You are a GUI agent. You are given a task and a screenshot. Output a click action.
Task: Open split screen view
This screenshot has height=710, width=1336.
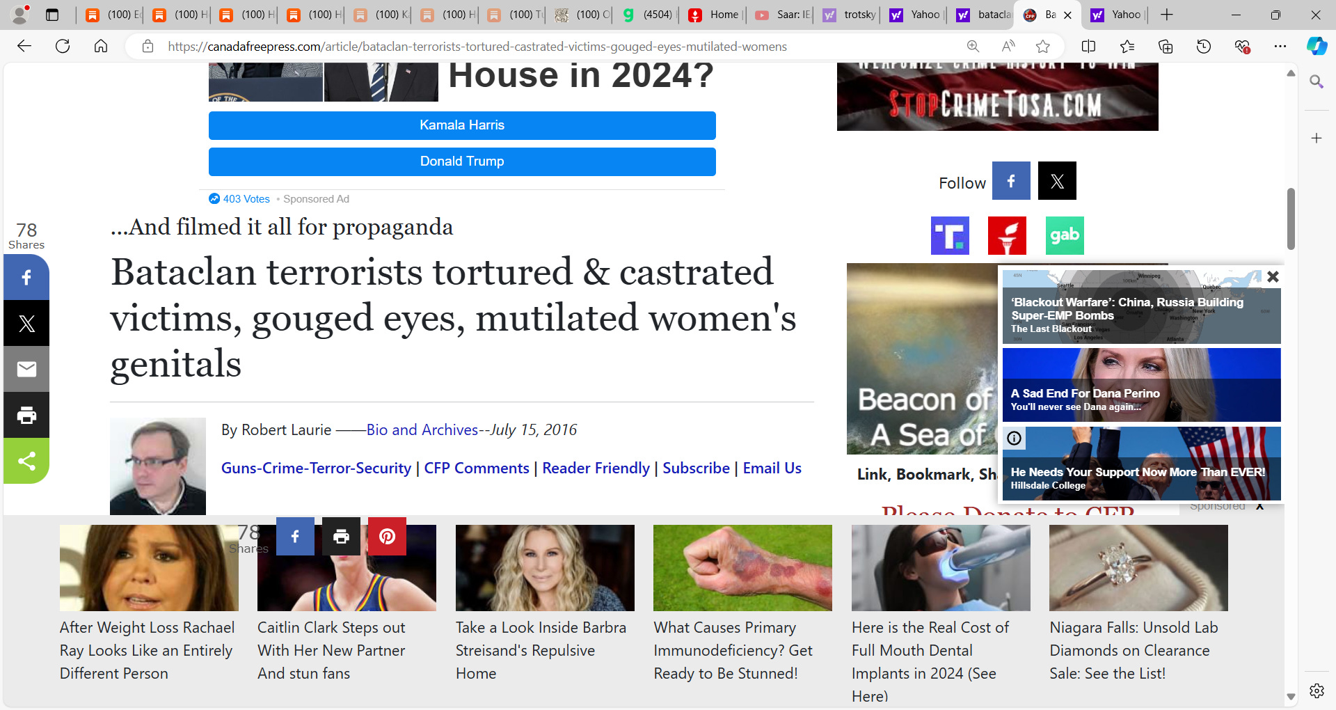click(x=1089, y=47)
